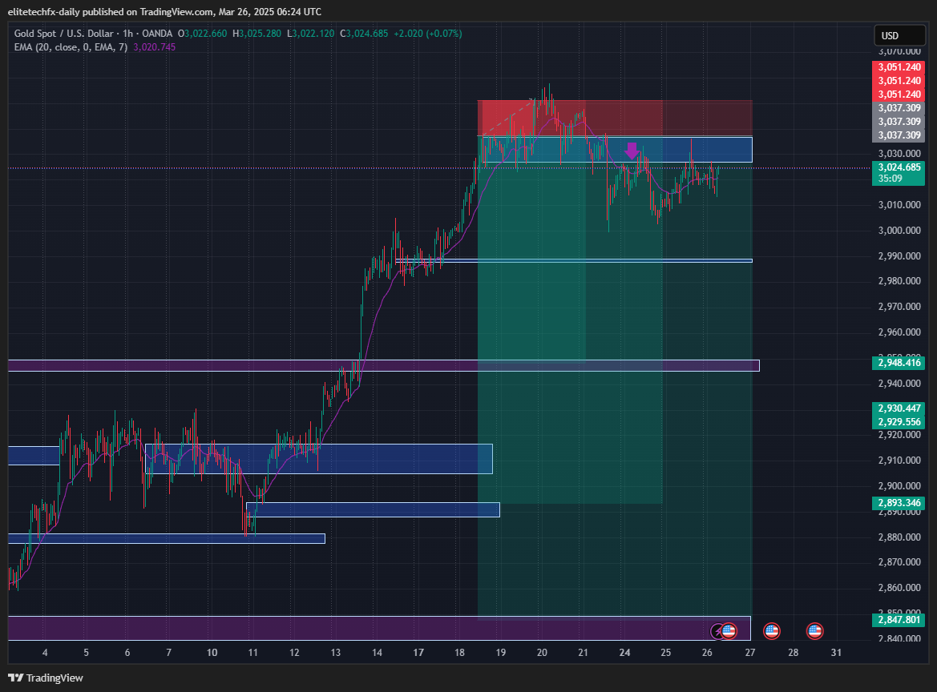Click the 1h interval in the chart legend
The width and height of the screenshot is (937, 692).
(128, 34)
